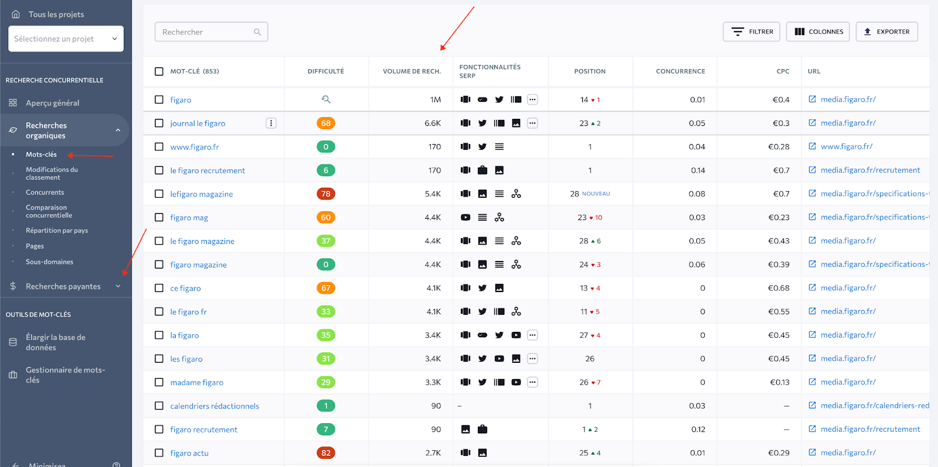This screenshot has height=467, width=938.
Task: Go to the Concurrents page
Action: 45,192
